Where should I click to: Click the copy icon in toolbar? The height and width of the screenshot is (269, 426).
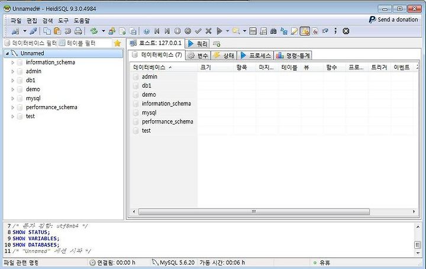click(47, 31)
